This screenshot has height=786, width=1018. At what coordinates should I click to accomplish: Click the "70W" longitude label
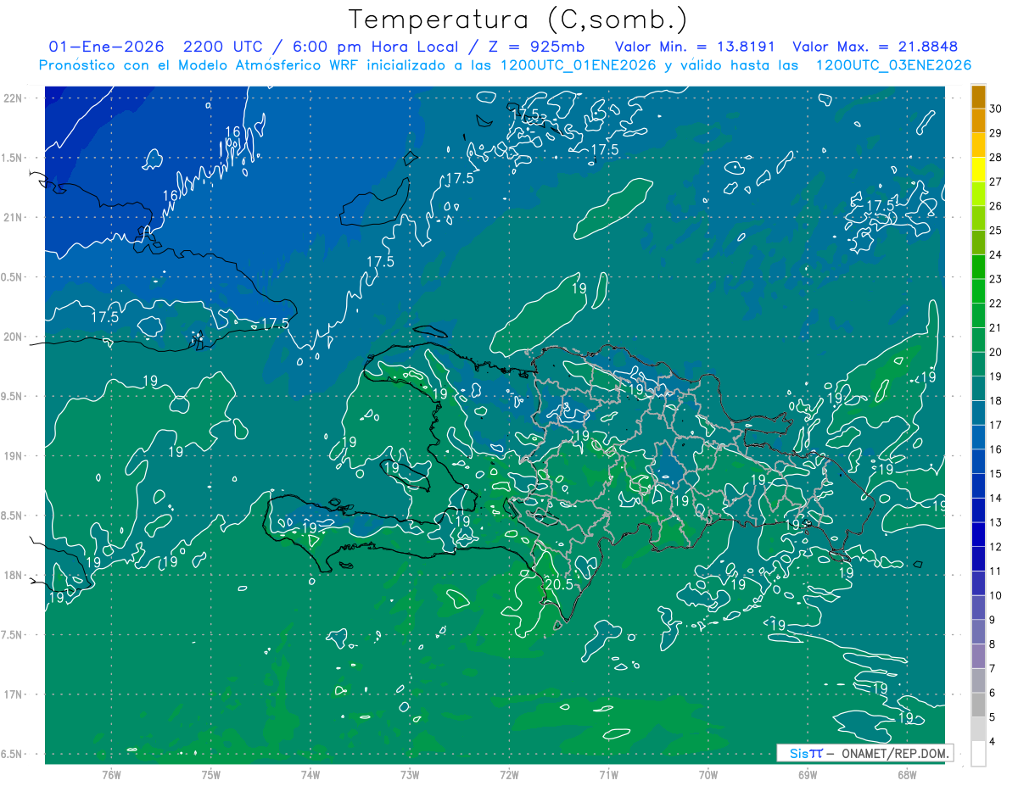click(x=708, y=774)
